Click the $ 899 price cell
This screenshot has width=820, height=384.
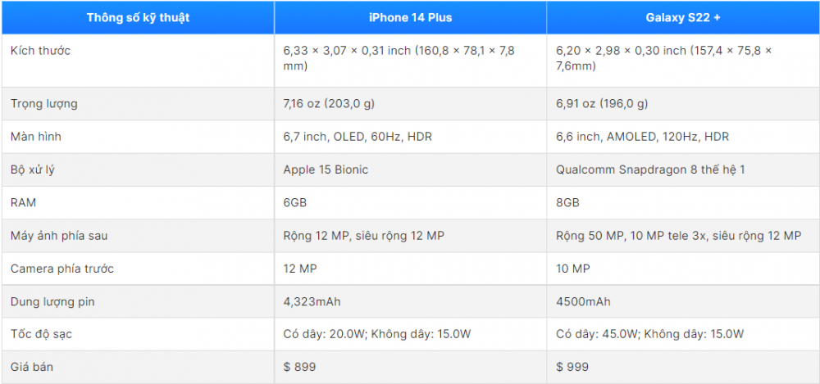(299, 367)
